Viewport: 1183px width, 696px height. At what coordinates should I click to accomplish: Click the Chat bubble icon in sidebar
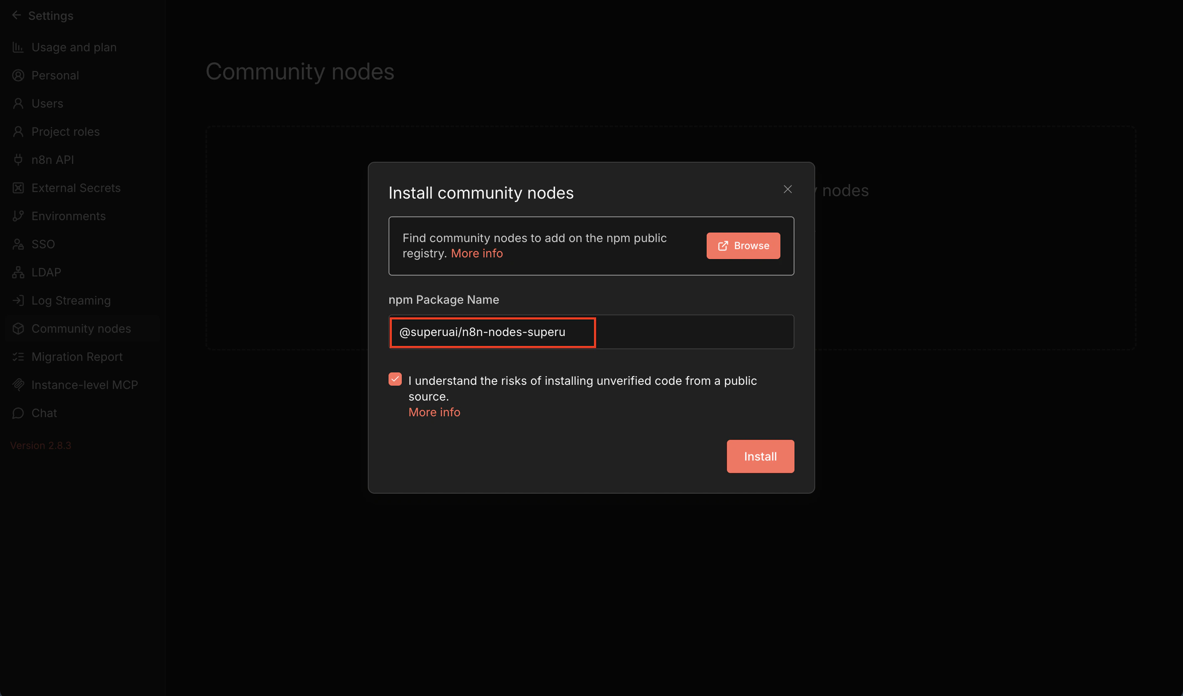pyautogui.click(x=18, y=413)
